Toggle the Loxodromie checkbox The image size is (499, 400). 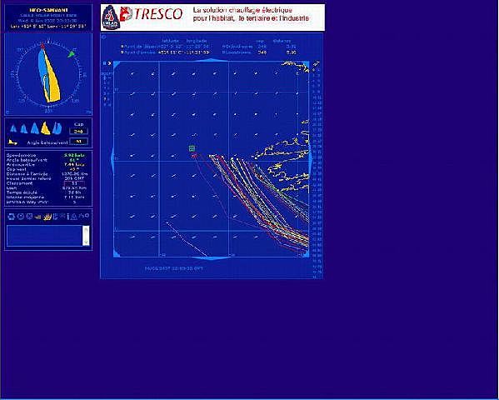coord(224,52)
